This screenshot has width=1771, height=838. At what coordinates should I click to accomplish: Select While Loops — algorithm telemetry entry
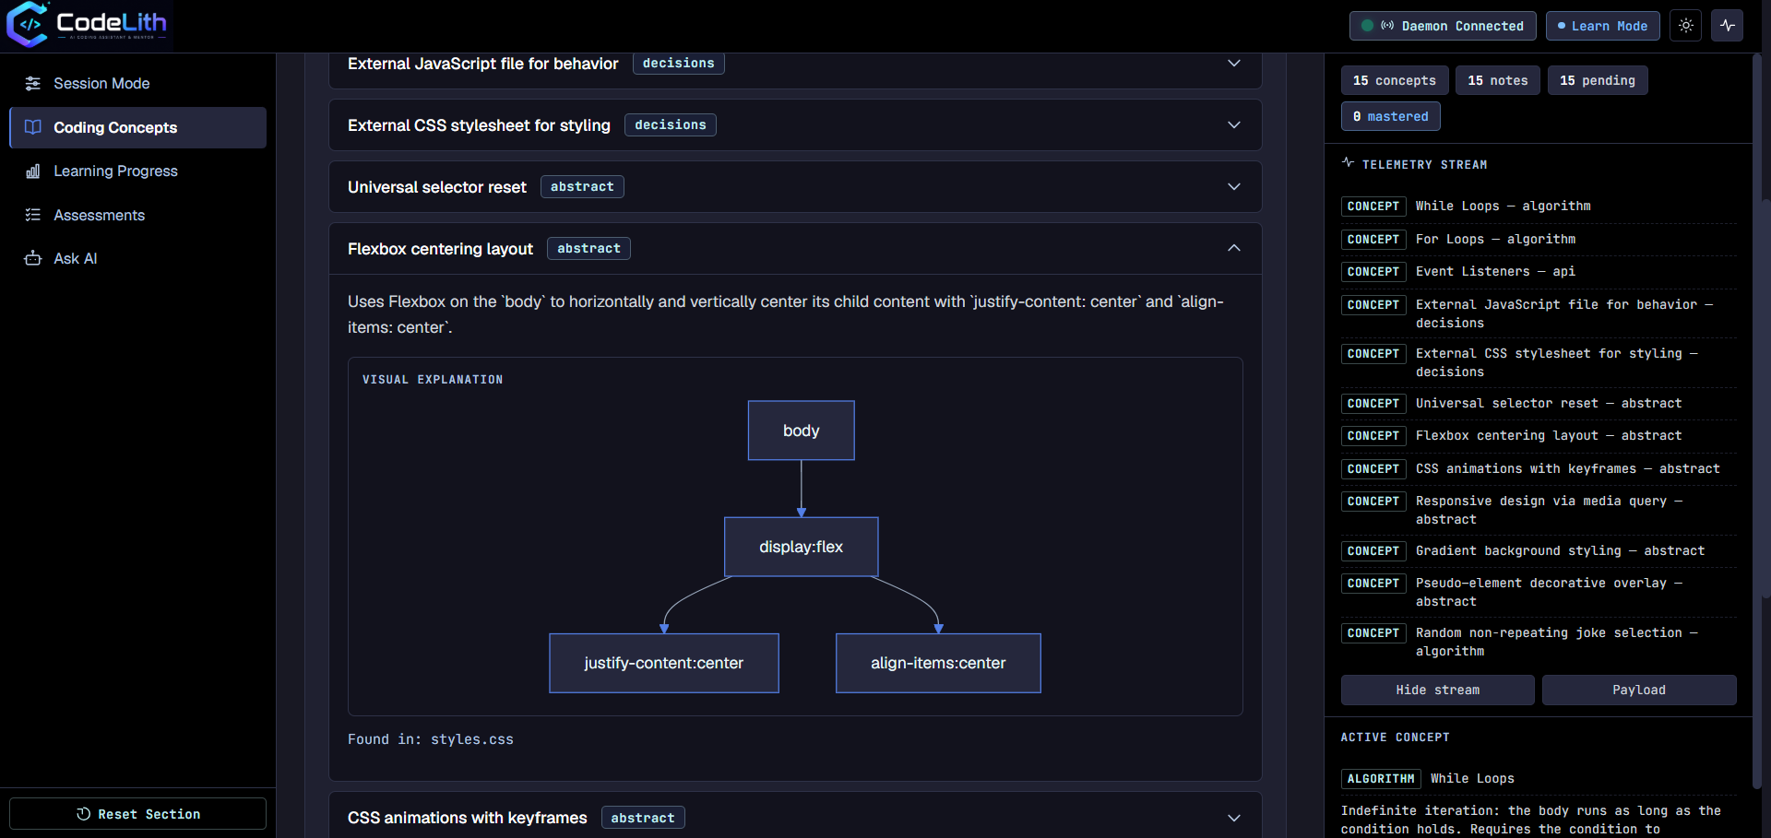[1539, 207]
